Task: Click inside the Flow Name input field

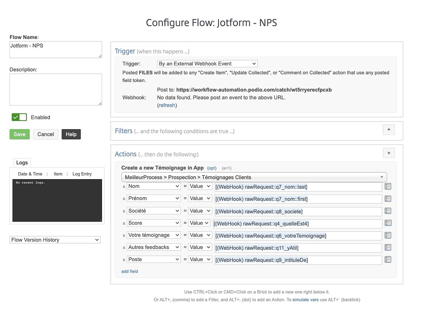Action: click(x=55, y=49)
